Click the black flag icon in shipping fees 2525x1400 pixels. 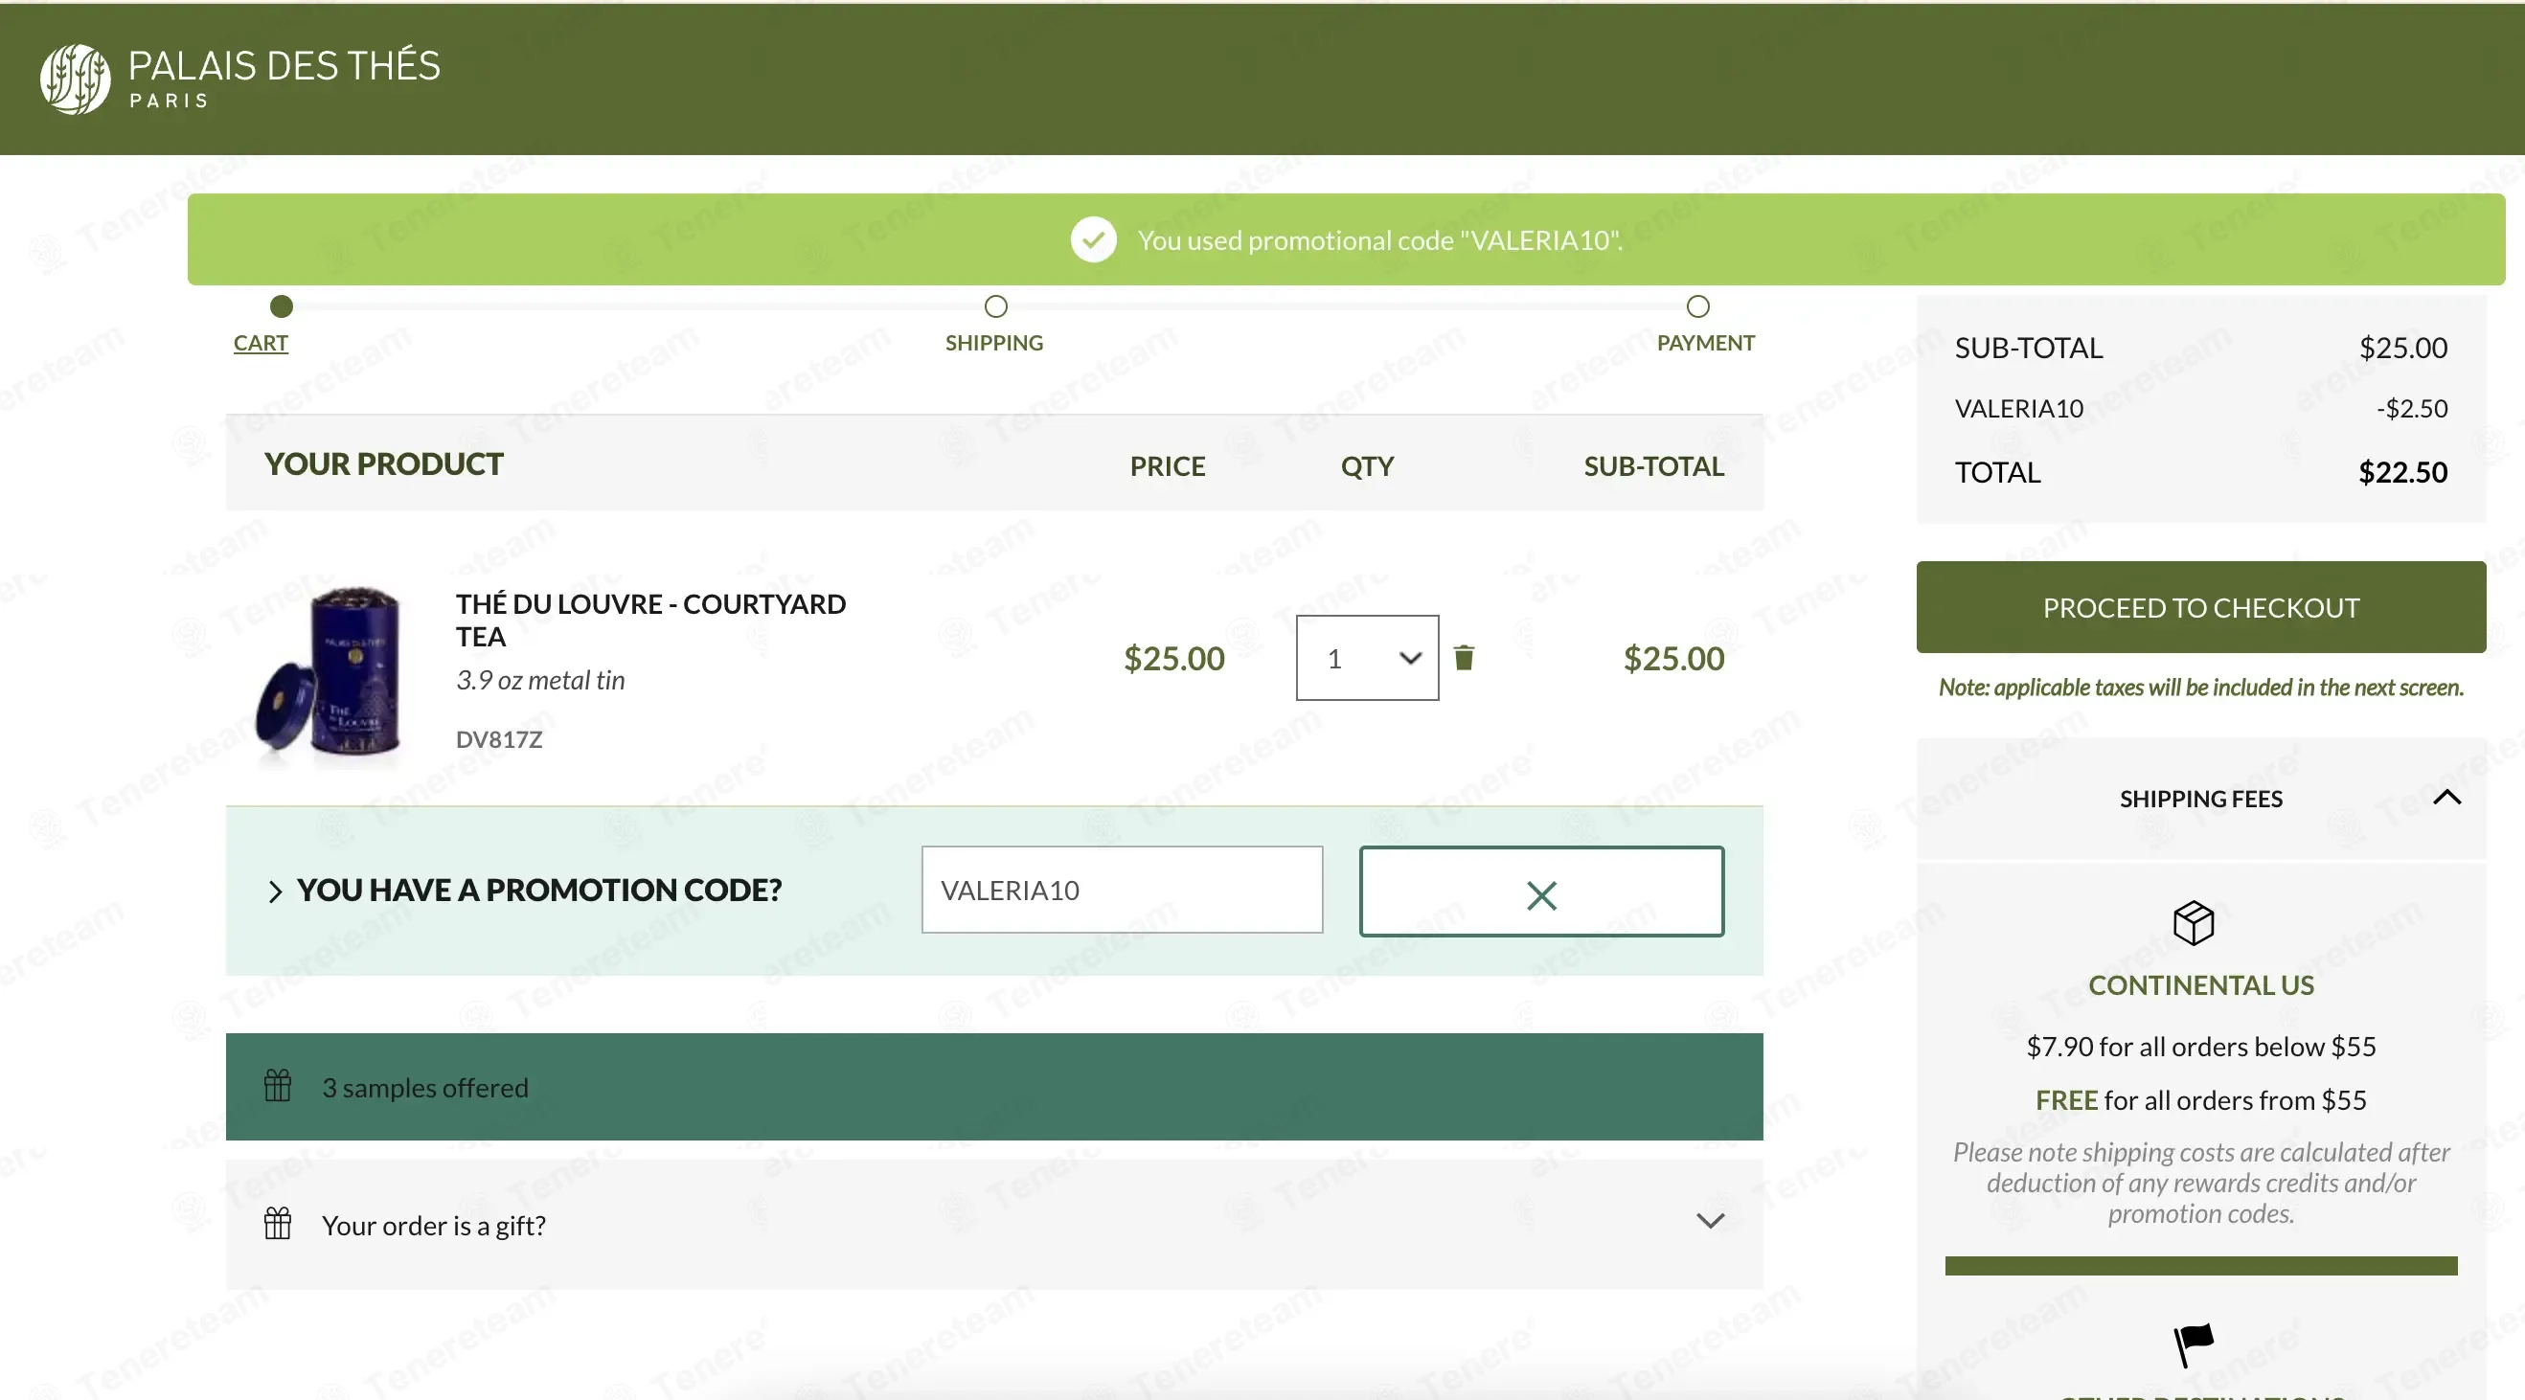tap(2193, 1344)
